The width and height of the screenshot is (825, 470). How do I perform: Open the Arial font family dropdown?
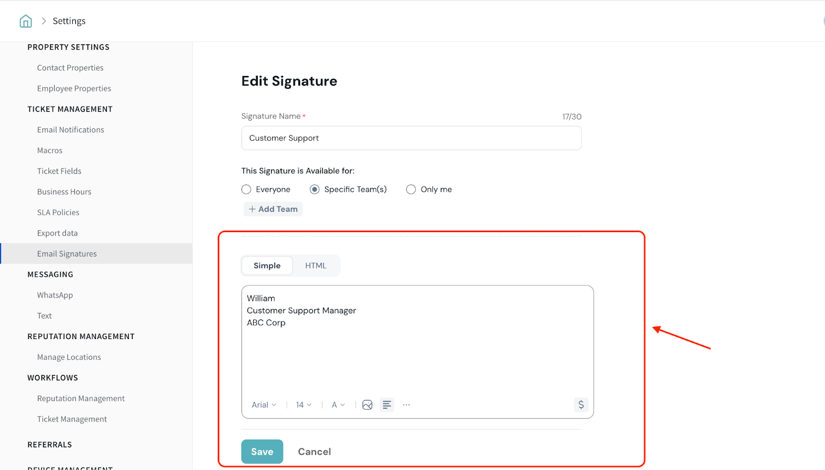(x=264, y=405)
